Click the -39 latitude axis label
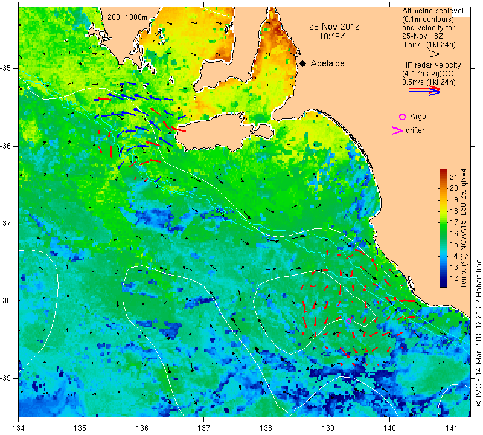This screenshot has width=483, height=435. tap(6, 378)
